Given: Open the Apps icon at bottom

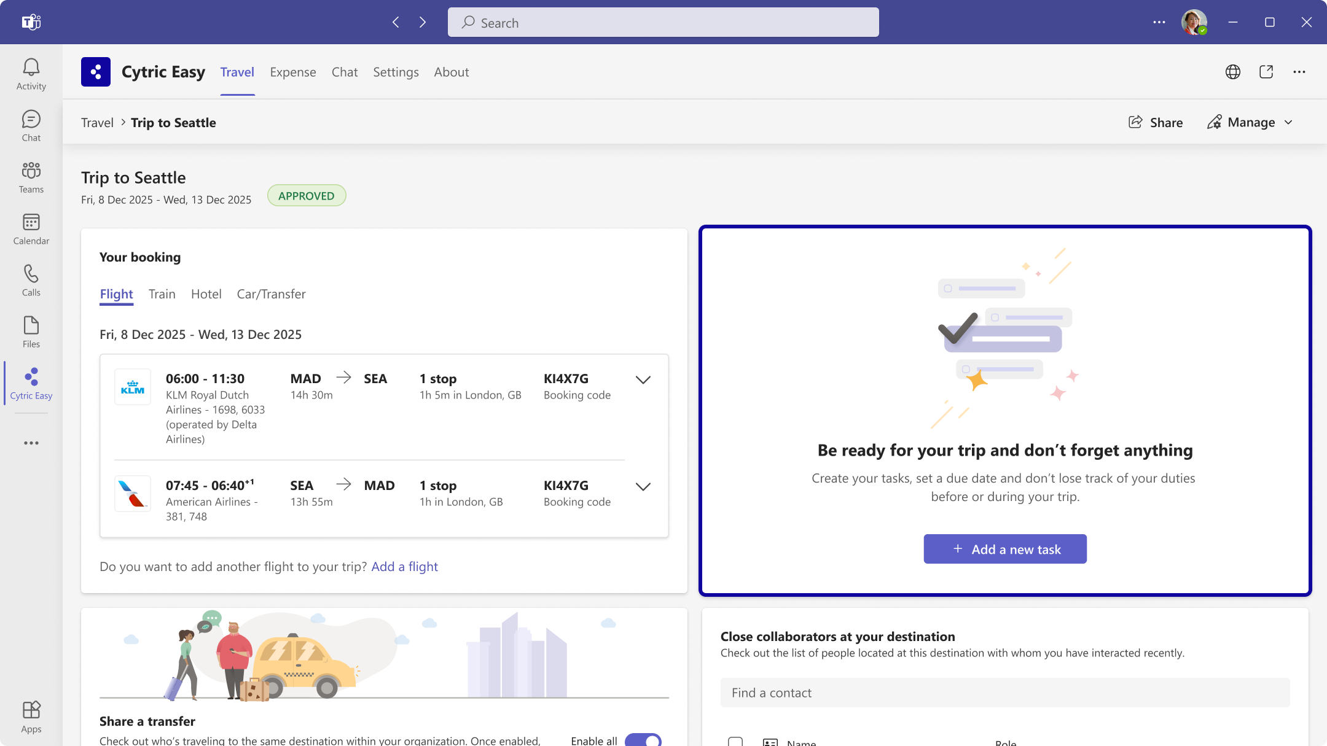Looking at the screenshot, I should tap(31, 715).
